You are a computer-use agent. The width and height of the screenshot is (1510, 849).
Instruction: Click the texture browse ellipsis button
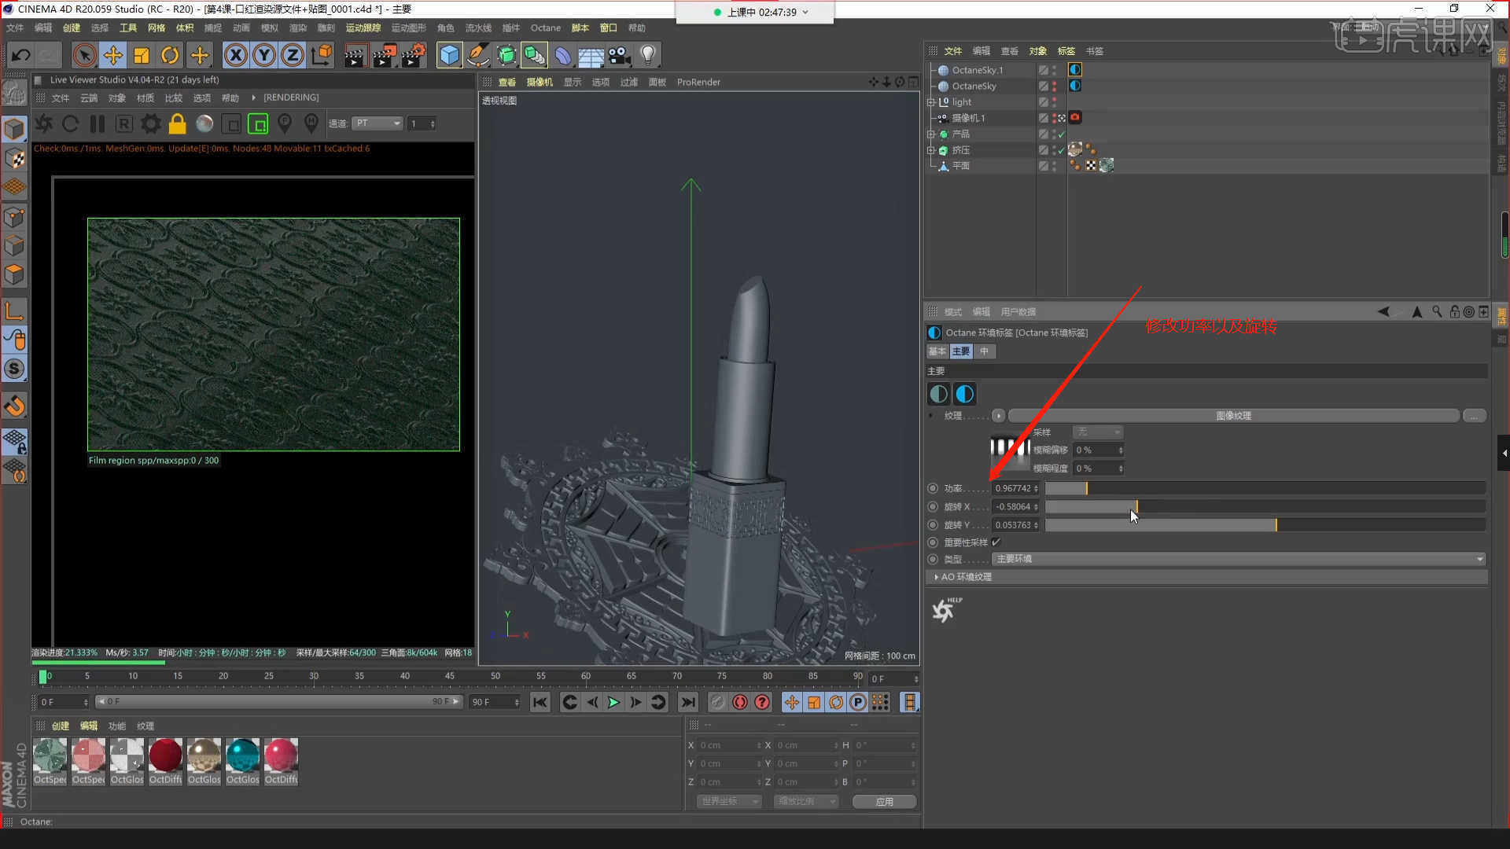click(x=1475, y=416)
